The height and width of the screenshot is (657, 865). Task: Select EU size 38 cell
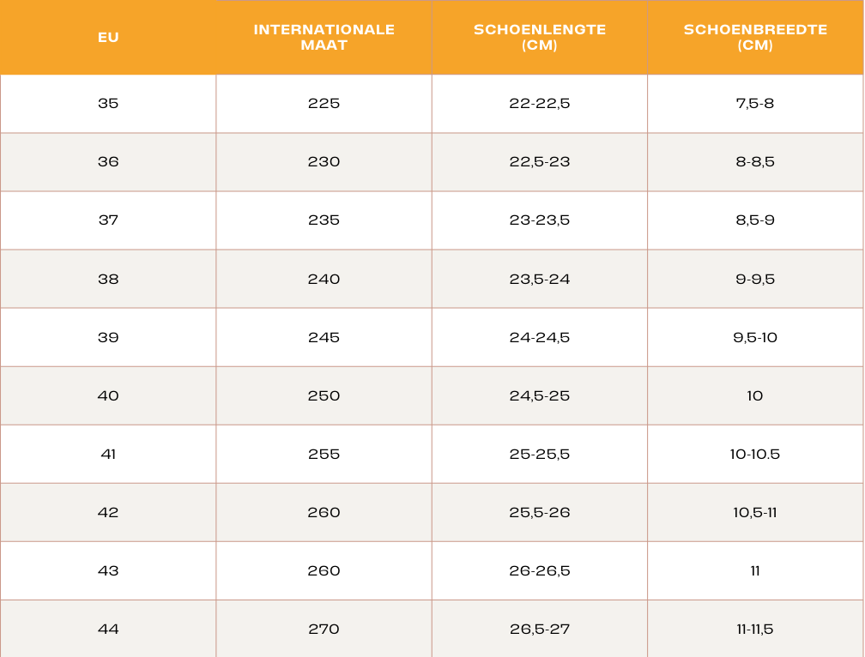(x=108, y=279)
